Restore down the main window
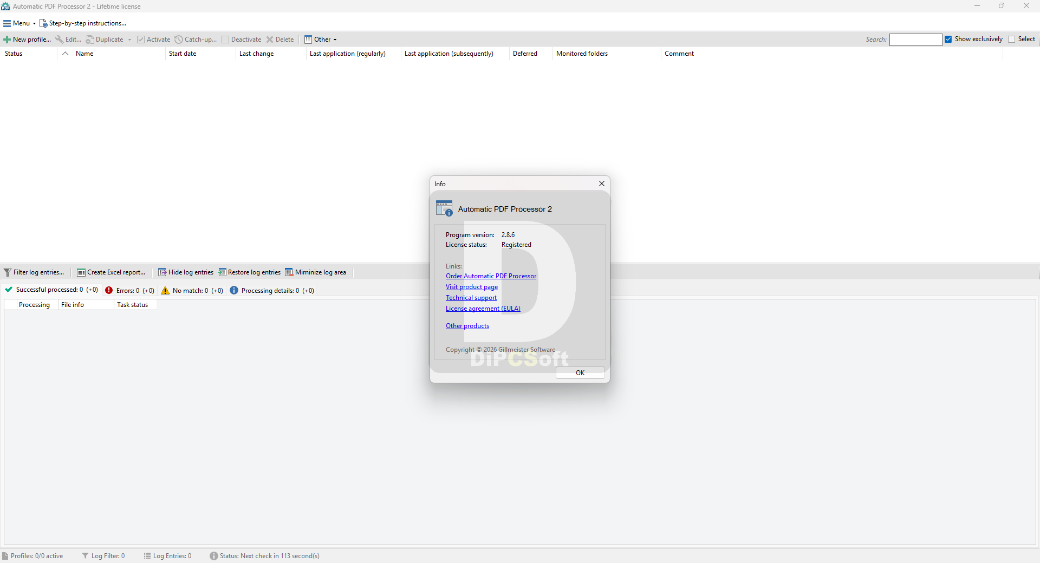The height and width of the screenshot is (563, 1040). 1002,6
